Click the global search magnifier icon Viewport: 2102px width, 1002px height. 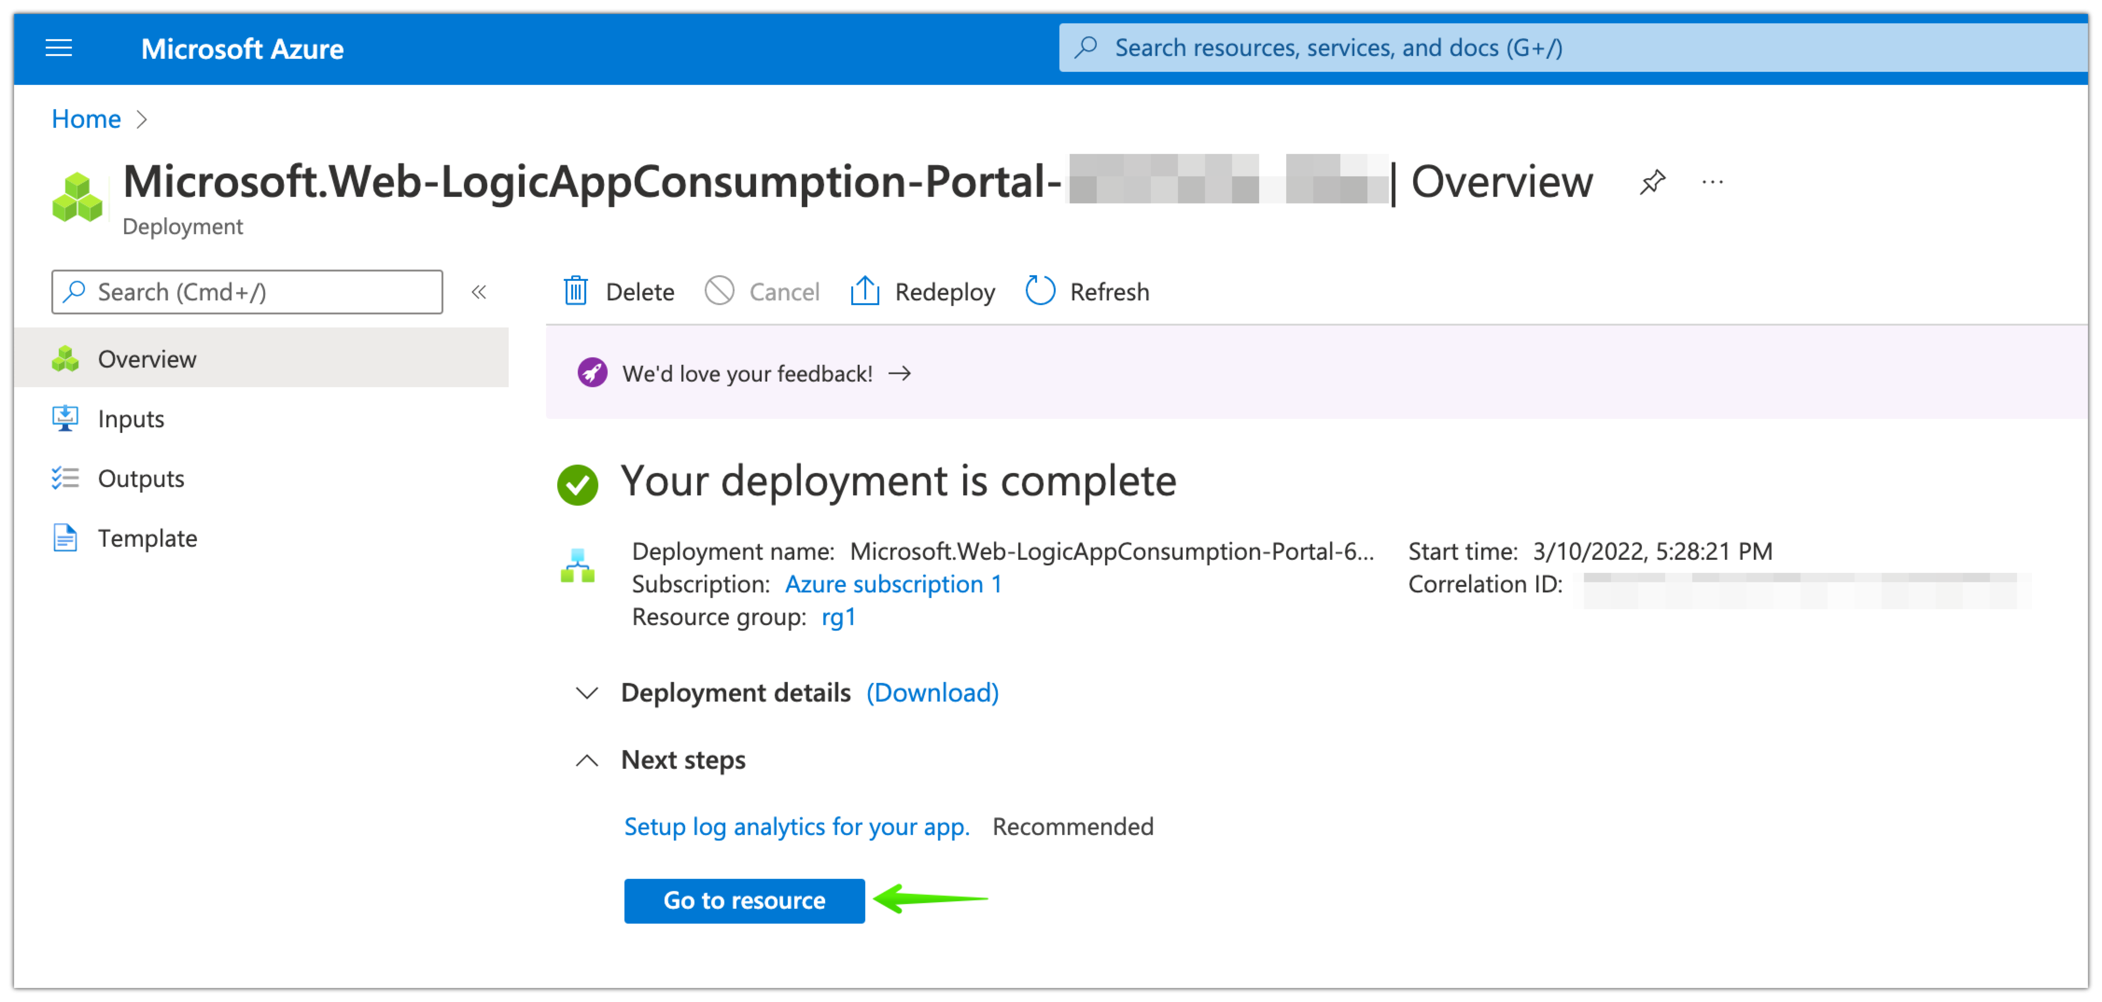pyautogui.click(x=1086, y=47)
